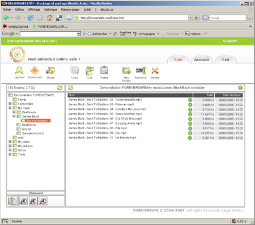Click the Paste icon
Image resolution: width=255 pixels, height=225 pixels.
[x=104, y=70]
